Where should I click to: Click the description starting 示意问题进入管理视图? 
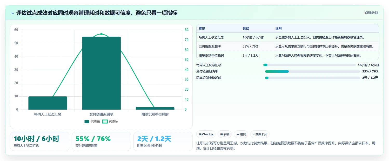(x=318, y=56)
